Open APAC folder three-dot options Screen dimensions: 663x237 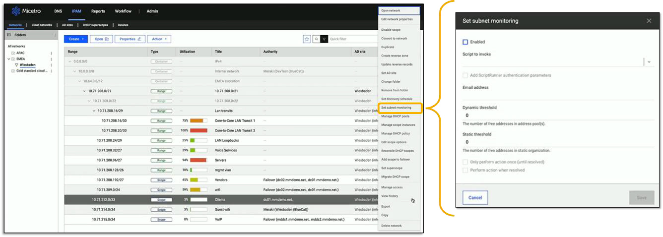pos(51,53)
